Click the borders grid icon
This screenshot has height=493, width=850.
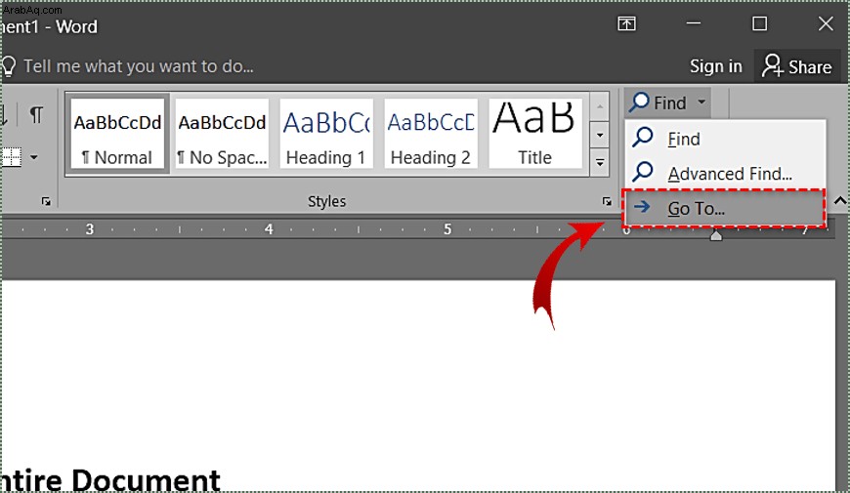[x=11, y=157]
